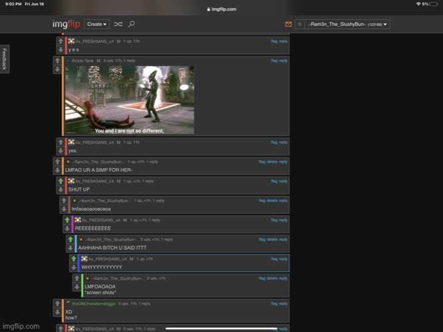Viewport: 443px width, 332px height.
Task: Click the 9:02 PM clock in status bar
Action: click(x=13, y=4)
